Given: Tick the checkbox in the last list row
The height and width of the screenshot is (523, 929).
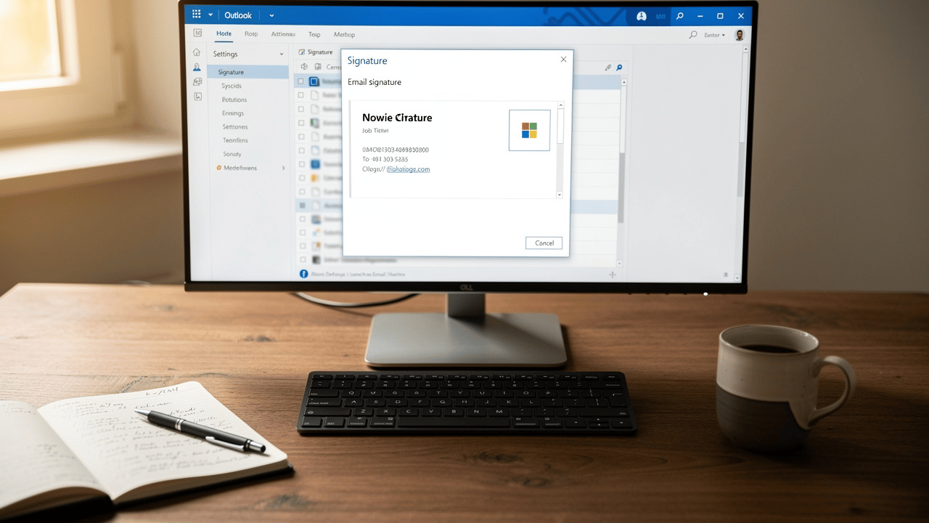Looking at the screenshot, I should (302, 259).
